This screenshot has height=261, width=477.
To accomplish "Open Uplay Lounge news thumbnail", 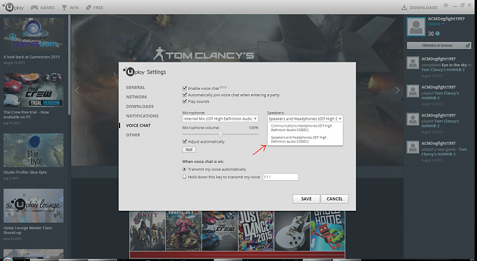I will [x=34, y=206].
